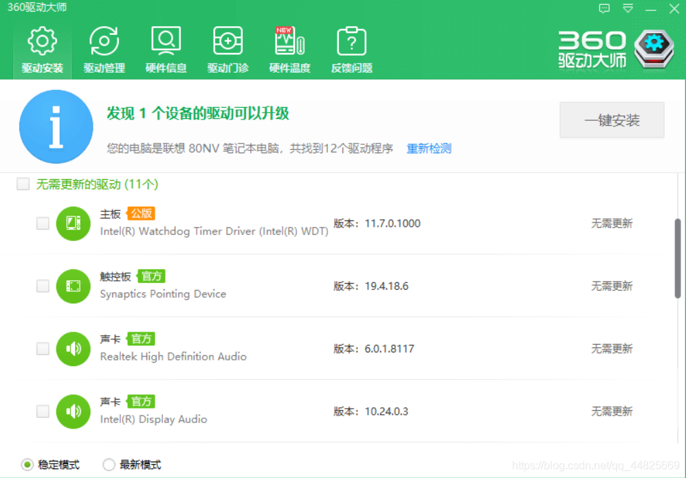Click the 公版 orange tag on 主板

click(x=141, y=213)
